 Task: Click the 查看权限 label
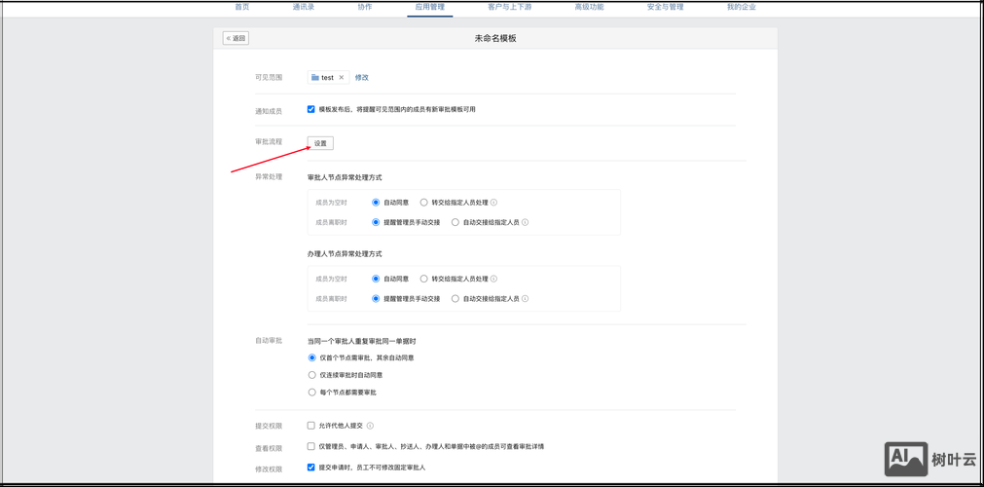(269, 448)
